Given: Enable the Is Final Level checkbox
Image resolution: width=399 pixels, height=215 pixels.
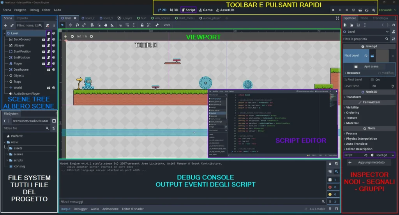Looking at the screenshot, I should [372, 80].
